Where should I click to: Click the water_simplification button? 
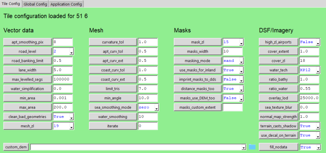(x=27, y=89)
